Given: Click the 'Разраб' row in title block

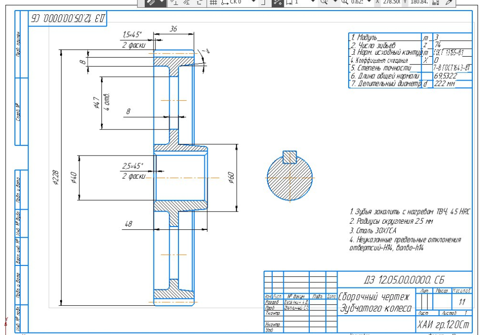Looking at the screenshot, I should tap(272, 302).
